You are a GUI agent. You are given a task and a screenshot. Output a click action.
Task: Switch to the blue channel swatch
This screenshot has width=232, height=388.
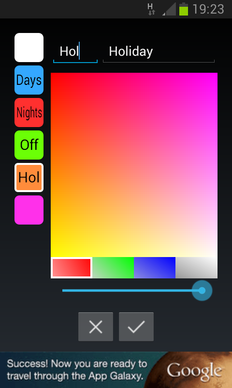(x=155, y=268)
